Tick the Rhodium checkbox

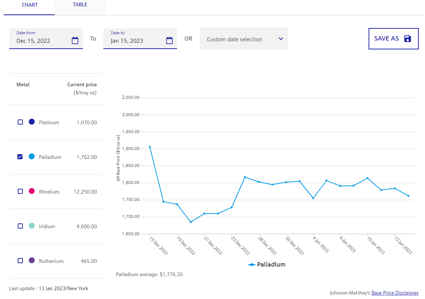tap(20, 191)
